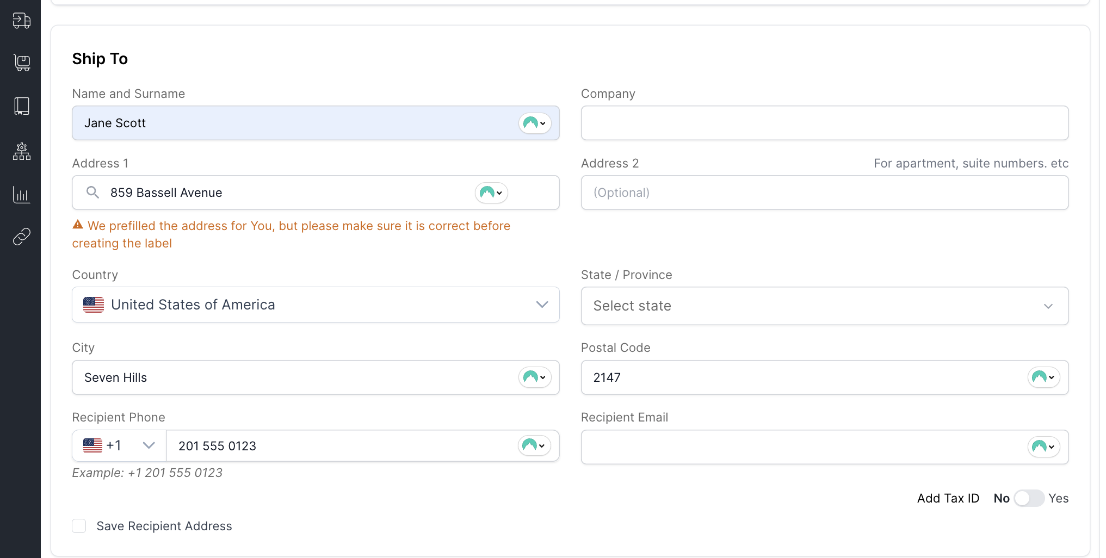Click the autofill badge on Postal Code field
The width and height of the screenshot is (1106, 558).
pyautogui.click(x=1043, y=377)
